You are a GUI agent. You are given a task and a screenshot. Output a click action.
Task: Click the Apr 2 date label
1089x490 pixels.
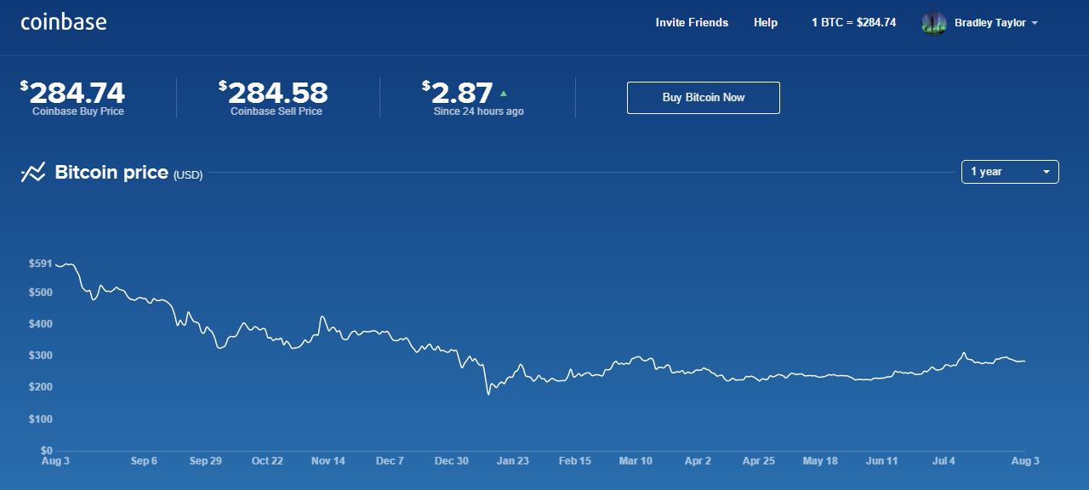tap(698, 461)
